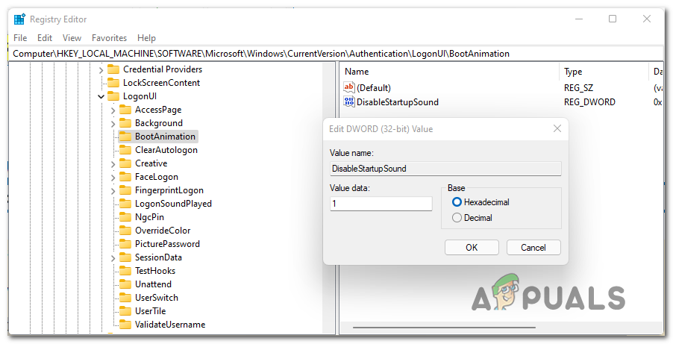
Task: Click the Creative folder icon
Action: click(x=125, y=163)
